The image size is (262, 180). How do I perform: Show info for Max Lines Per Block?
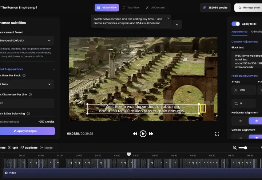click(x=24, y=76)
